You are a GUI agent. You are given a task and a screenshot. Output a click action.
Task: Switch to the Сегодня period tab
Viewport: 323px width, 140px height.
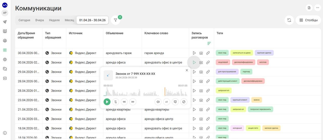[24, 20]
